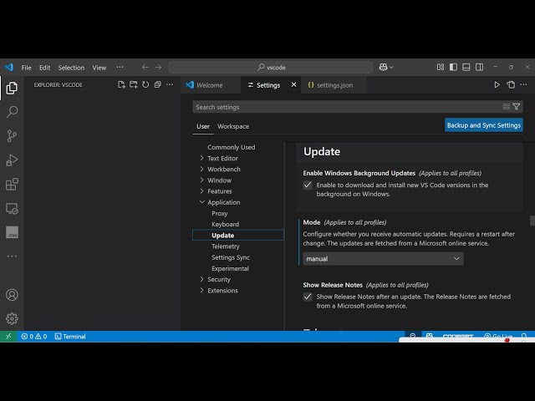Open the Copilot chat icon in title bar
This screenshot has width=535, height=401.
click(383, 67)
